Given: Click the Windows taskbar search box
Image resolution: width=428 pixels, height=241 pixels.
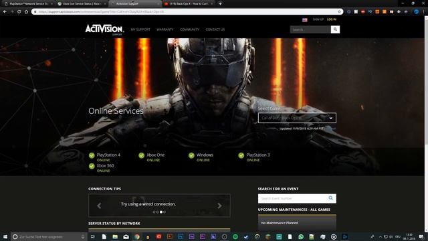Looking at the screenshot, I should (x=49, y=237).
